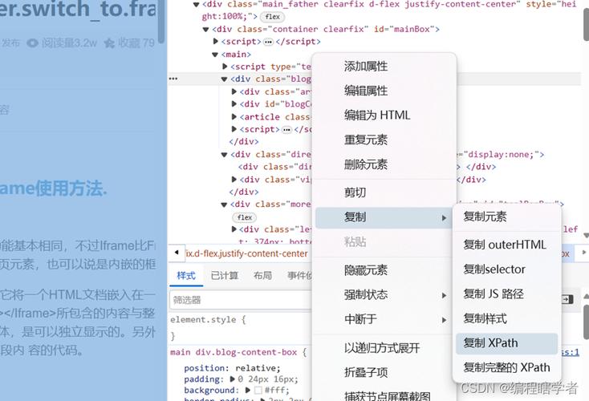Image resolution: width=589 pixels, height=401 pixels.
Task: Collapse the div class more node
Action: 224,205
